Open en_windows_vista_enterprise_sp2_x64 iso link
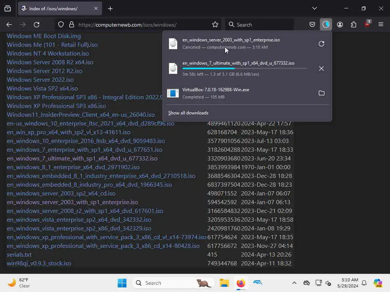Viewport: 390px width, 292px height. coord(79,220)
